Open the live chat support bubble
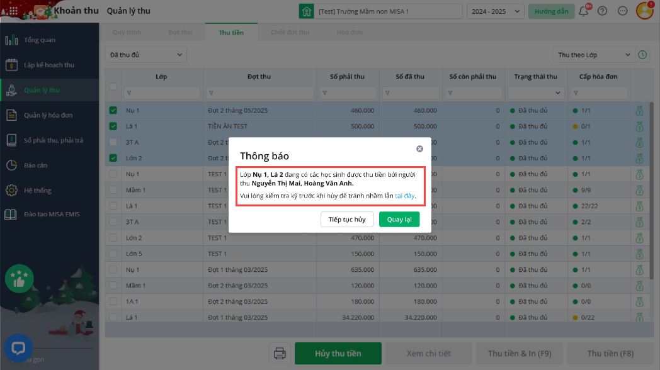 click(x=18, y=348)
